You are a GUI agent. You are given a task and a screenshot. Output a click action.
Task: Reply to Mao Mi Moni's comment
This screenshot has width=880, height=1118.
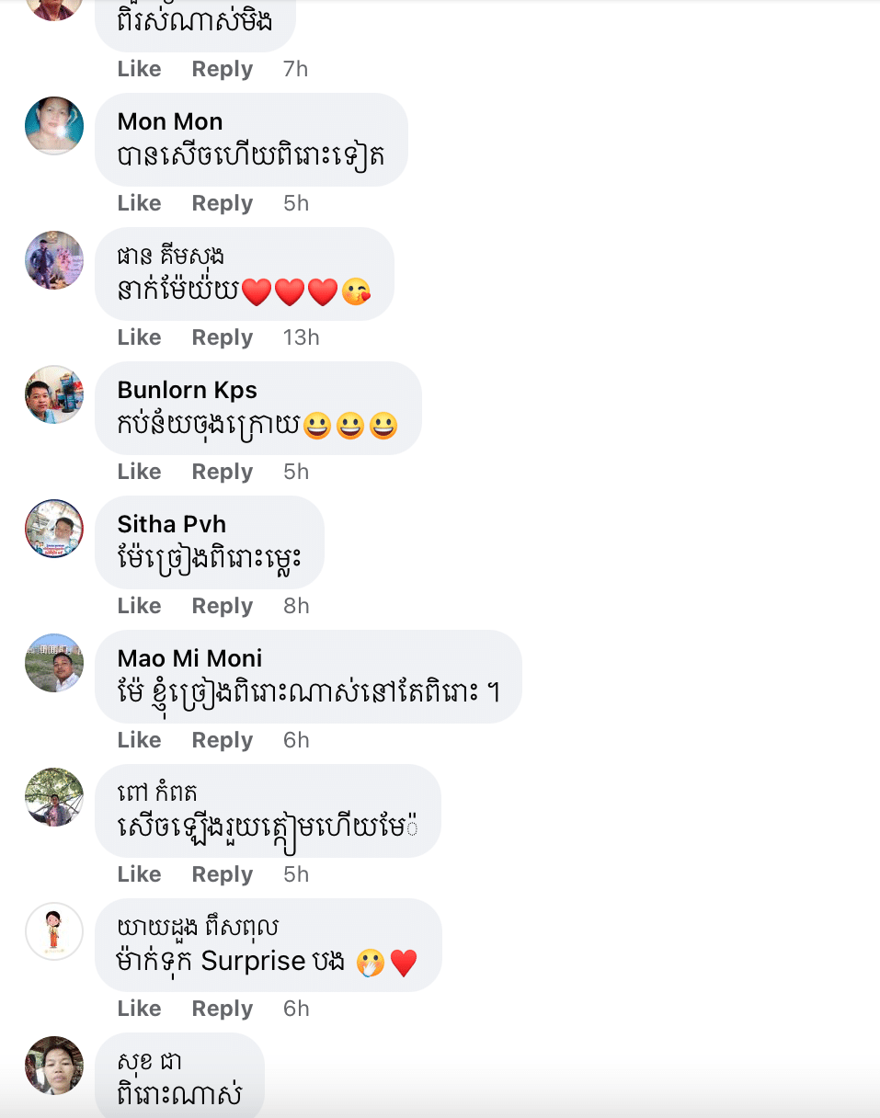tap(222, 740)
